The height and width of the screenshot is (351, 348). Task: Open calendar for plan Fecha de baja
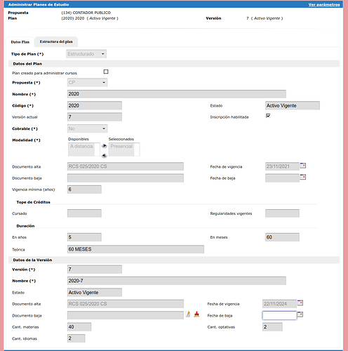pos(303,177)
